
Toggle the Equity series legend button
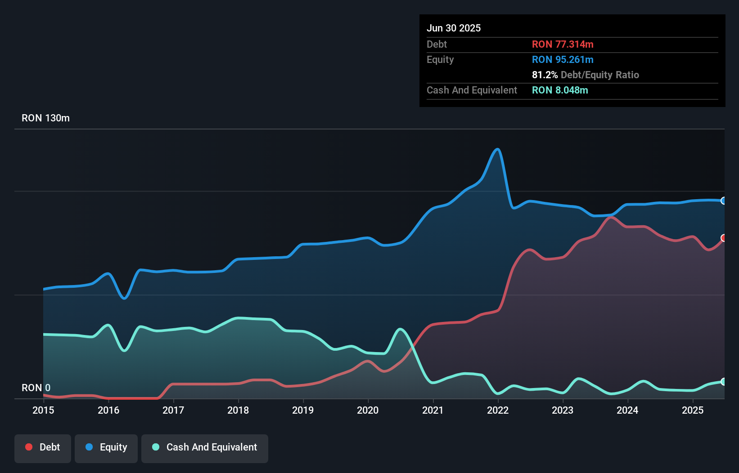(x=106, y=448)
